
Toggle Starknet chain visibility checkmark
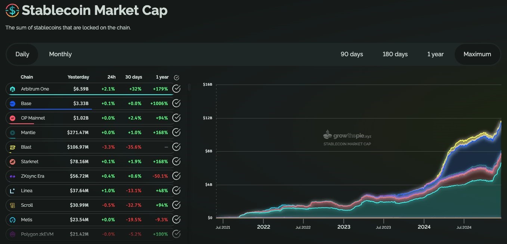tap(176, 161)
